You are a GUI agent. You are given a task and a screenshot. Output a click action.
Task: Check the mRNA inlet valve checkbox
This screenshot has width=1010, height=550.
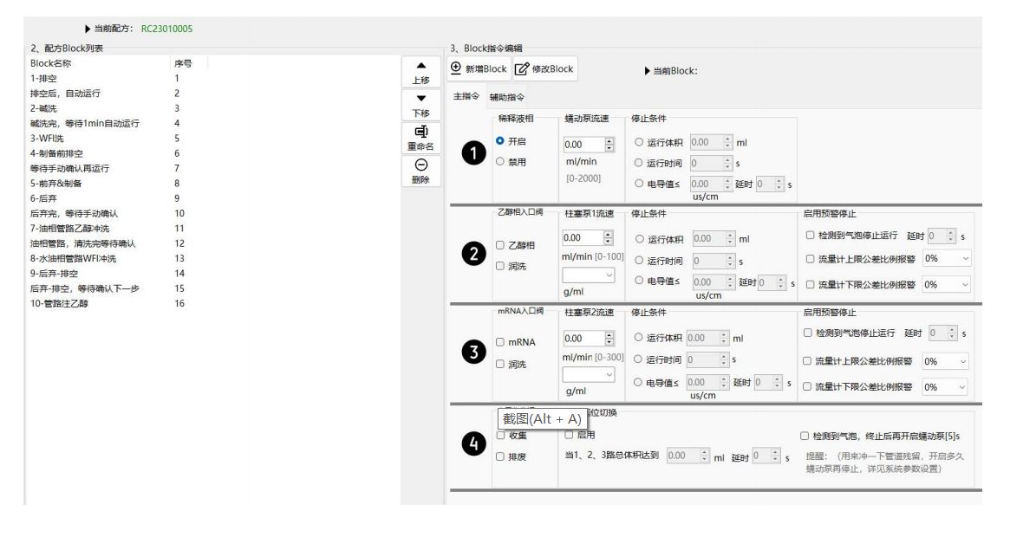[500, 343]
